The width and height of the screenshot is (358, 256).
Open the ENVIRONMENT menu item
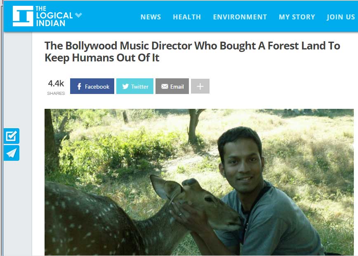click(x=240, y=17)
